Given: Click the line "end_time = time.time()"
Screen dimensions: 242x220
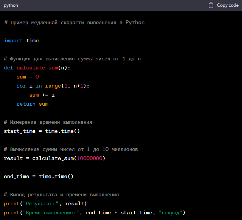Looking at the screenshot, I should pyautogui.click(x=39, y=176).
